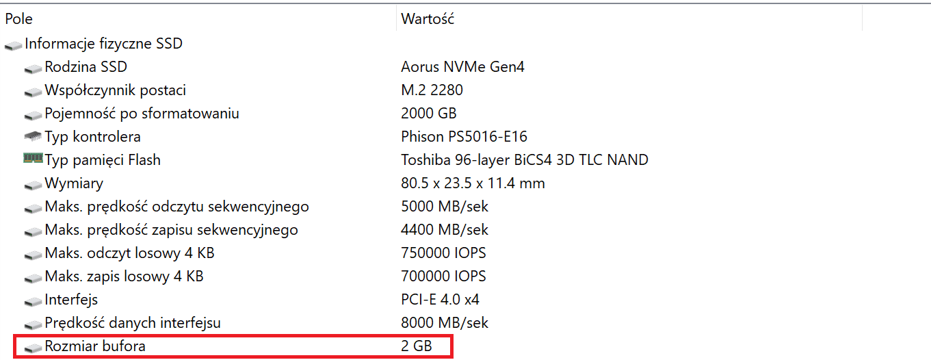Select the Maks. prędkość zapisu sekwencyjnego row

[x=171, y=230]
